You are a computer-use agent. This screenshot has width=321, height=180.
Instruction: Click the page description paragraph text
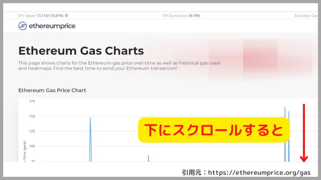(119, 66)
